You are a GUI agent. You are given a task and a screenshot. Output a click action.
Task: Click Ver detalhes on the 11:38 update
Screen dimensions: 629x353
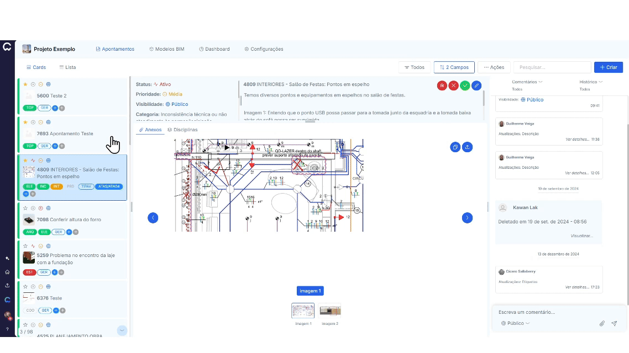pos(577,140)
